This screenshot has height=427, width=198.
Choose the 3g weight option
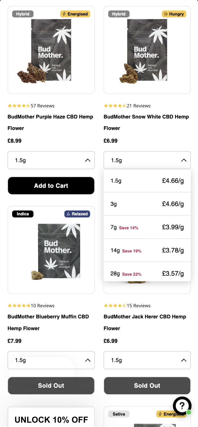click(147, 204)
